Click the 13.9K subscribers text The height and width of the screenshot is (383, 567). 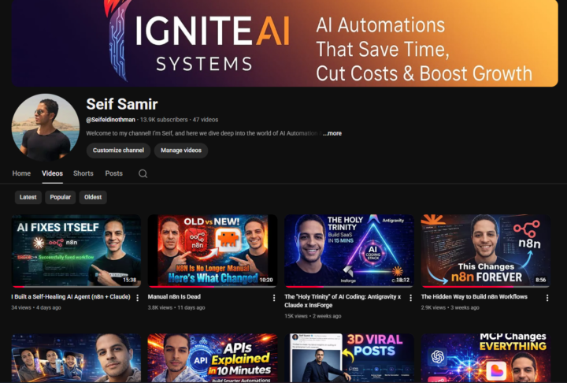[164, 120]
